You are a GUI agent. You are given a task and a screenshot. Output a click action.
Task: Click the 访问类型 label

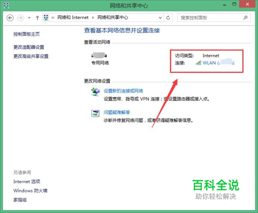coord(184,56)
